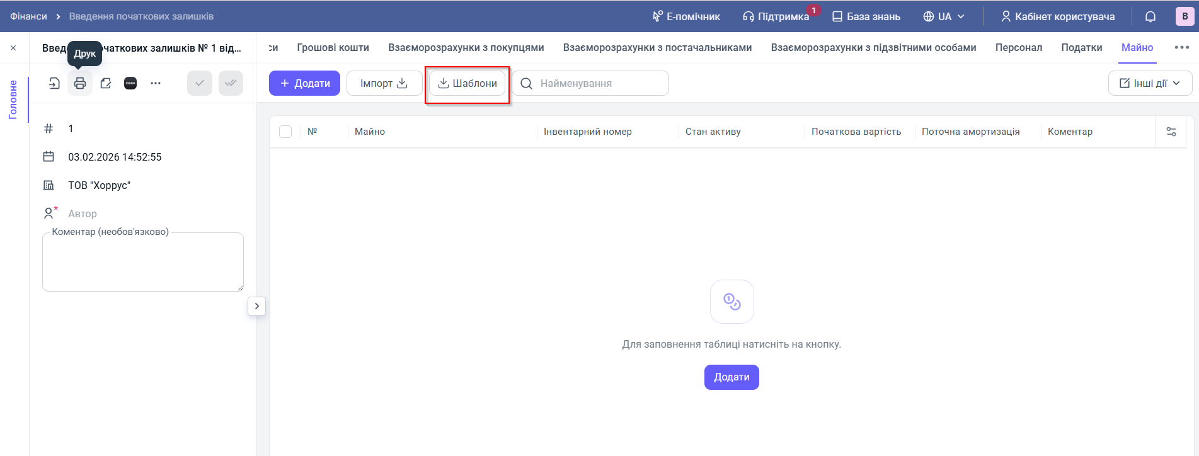This screenshot has height=456, width=1199.
Task: Switch to Персонал tab
Action: (x=1019, y=48)
